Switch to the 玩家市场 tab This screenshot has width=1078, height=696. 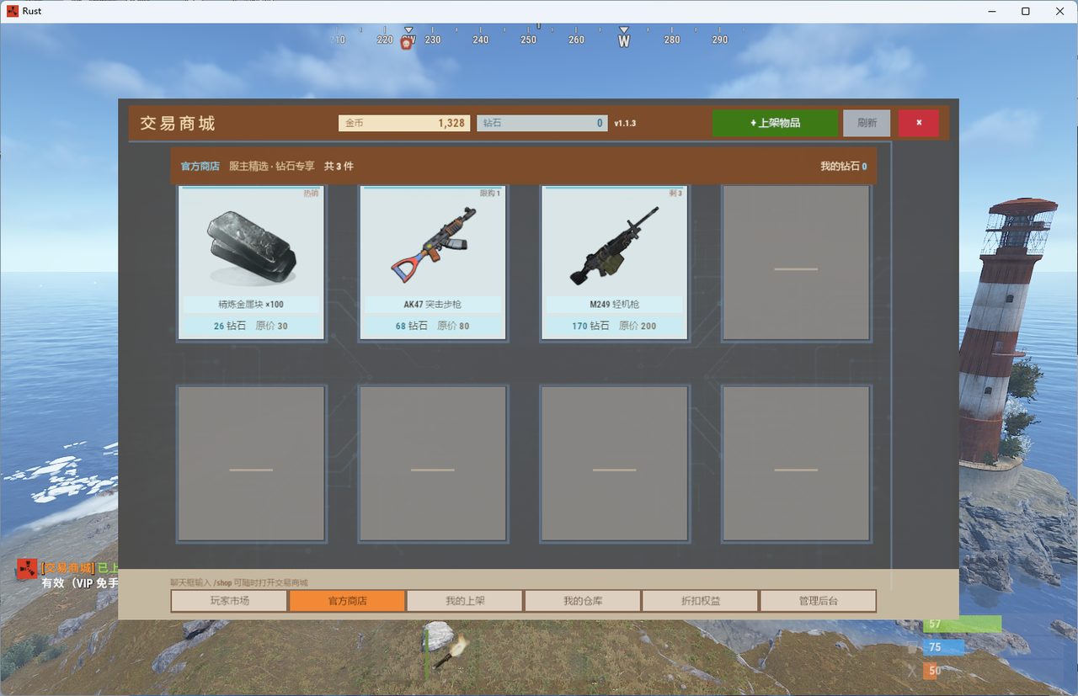pyautogui.click(x=230, y=601)
